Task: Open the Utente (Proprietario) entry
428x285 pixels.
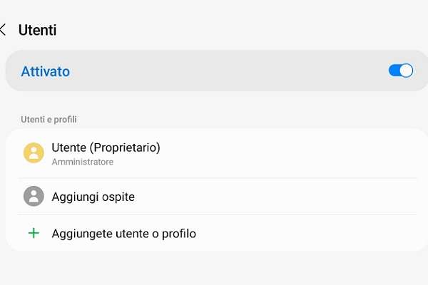Action: 106,148
